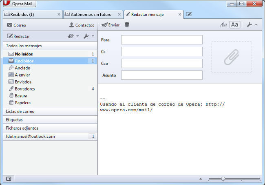Toggle the sidebar panel button in status bar
This screenshot has width=265, height=185.
(x=9, y=179)
